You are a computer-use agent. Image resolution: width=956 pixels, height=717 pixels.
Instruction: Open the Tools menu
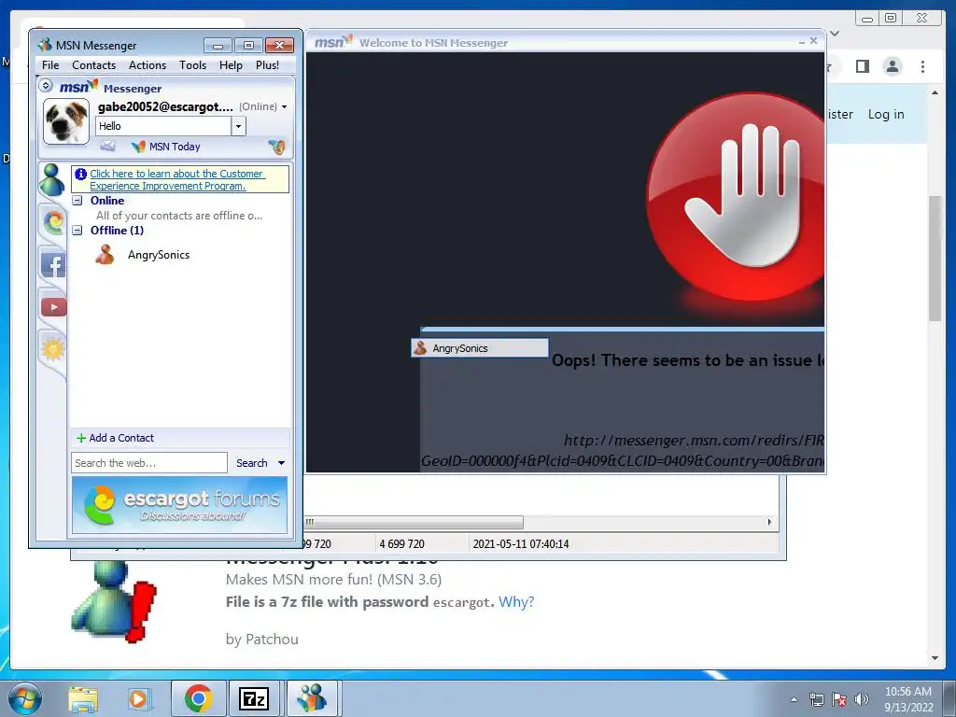192,65
